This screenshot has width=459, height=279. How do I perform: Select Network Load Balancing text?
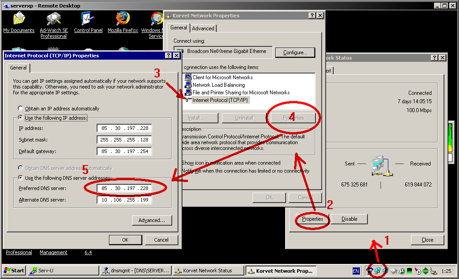click(x=219, y=85)
